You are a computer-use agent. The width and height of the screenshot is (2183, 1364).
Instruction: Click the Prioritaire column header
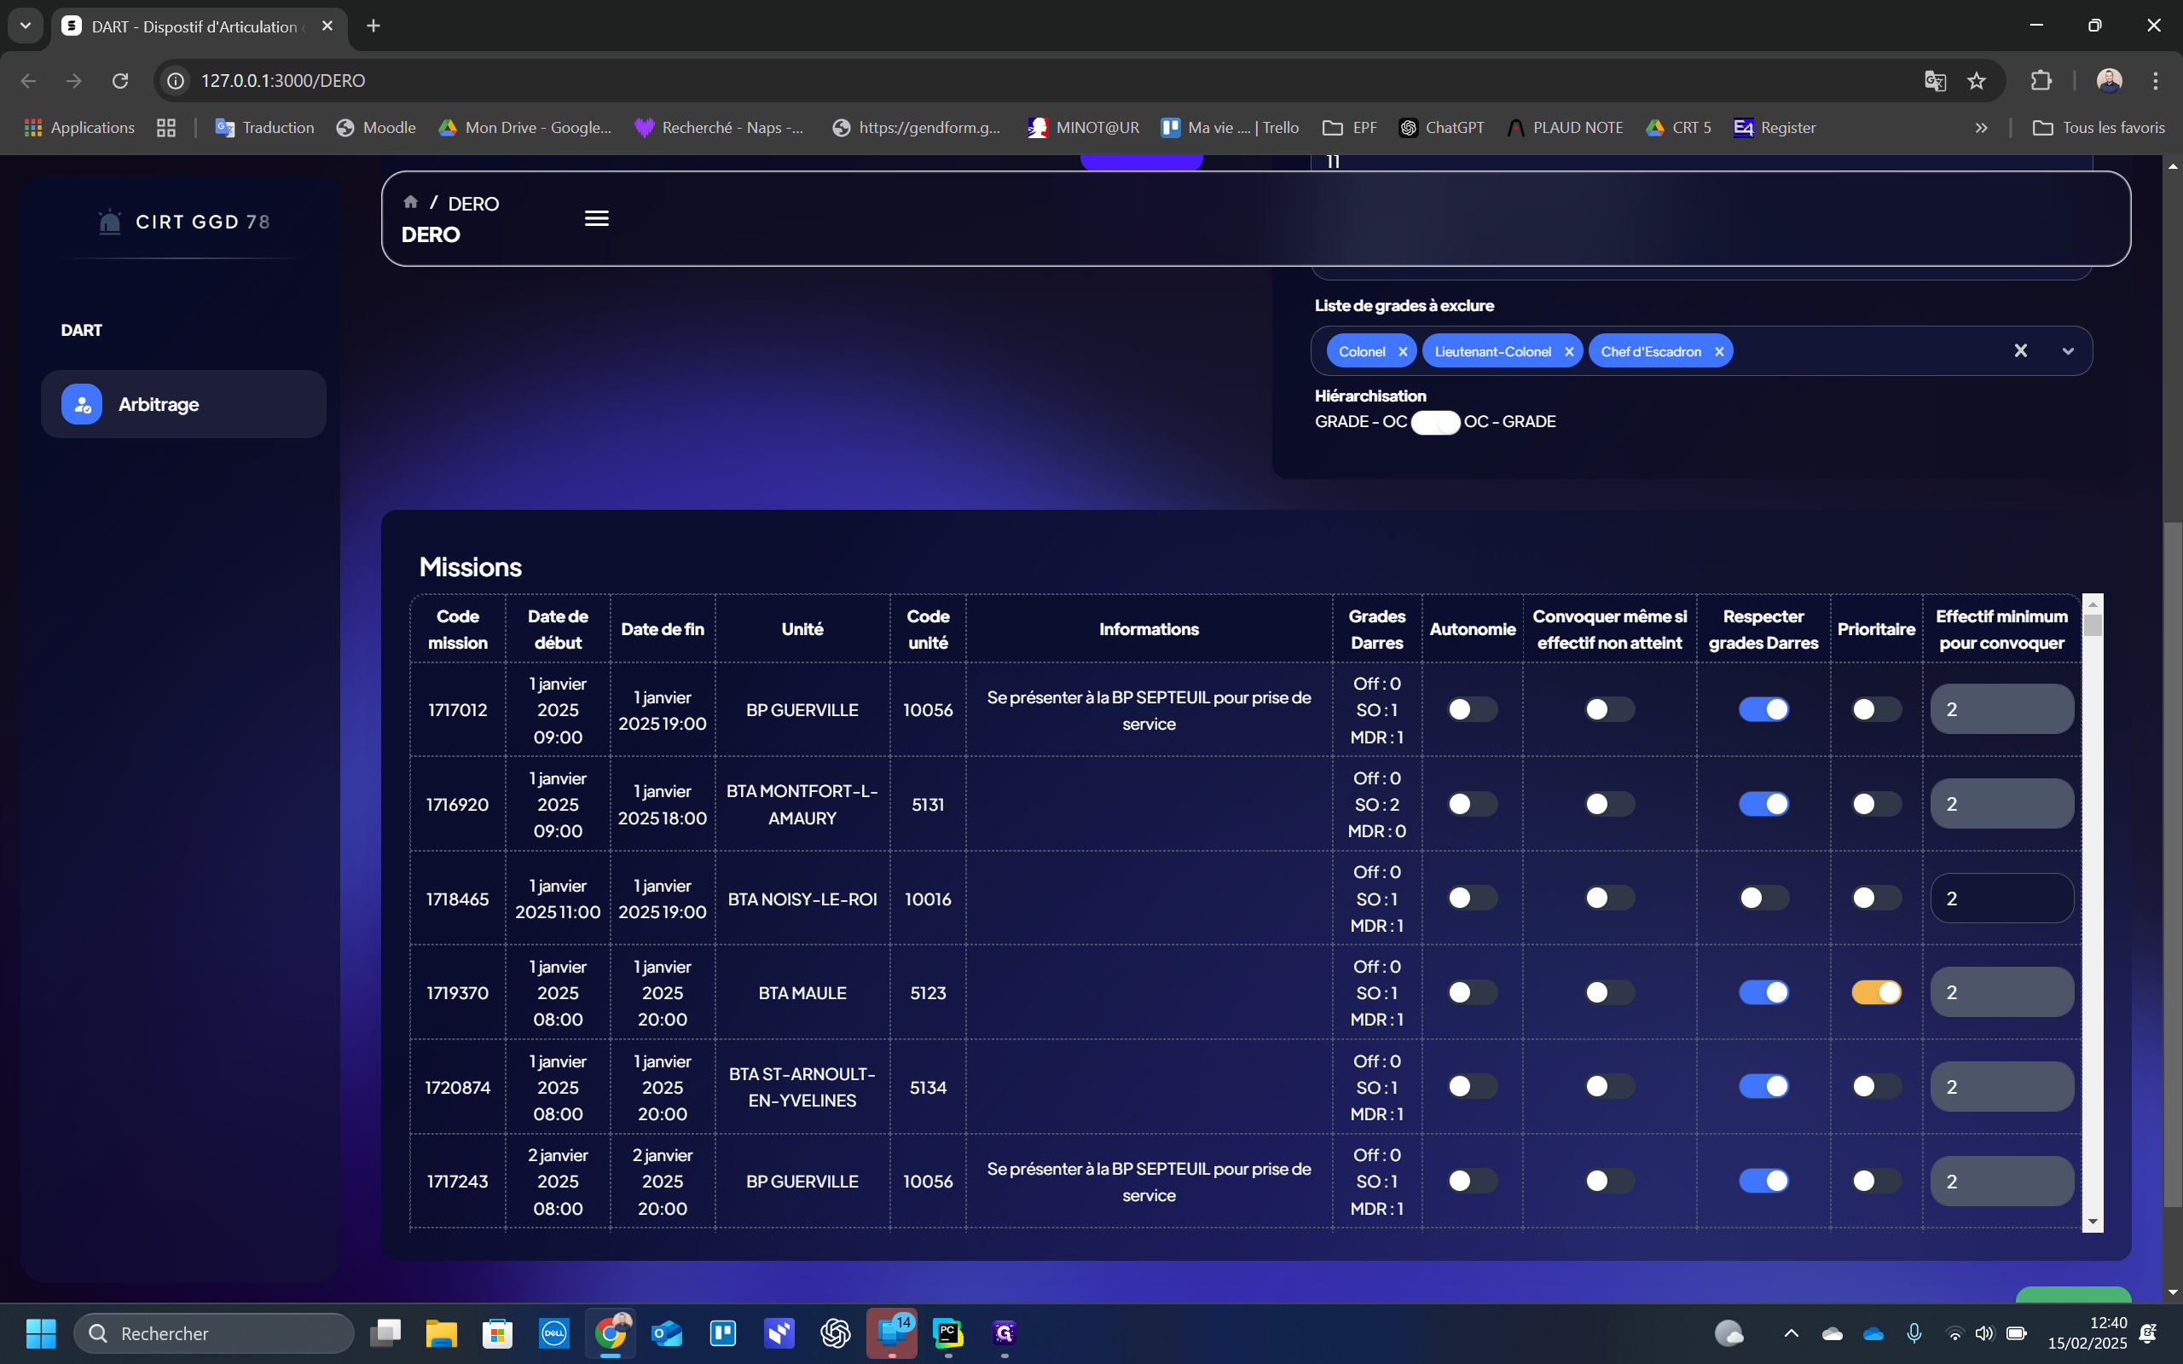coord(1876,630)
